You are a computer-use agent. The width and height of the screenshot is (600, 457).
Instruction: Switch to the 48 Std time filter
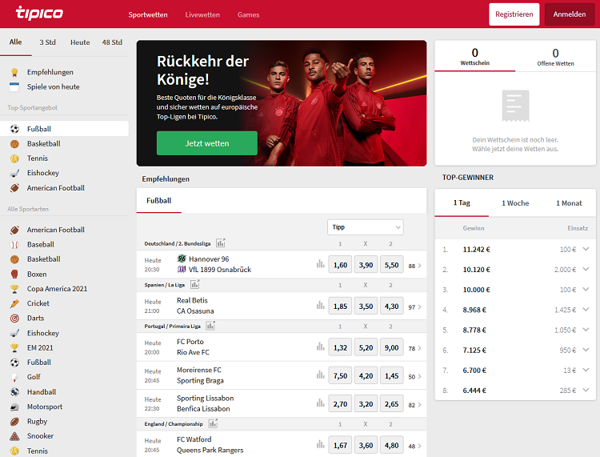click(x=112, y=42)
